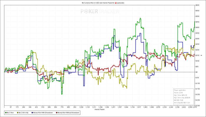Viewport: 206px width, 117px height.
Task: Click the '$450' y-axis label
Action: click(x=198, y=22)
